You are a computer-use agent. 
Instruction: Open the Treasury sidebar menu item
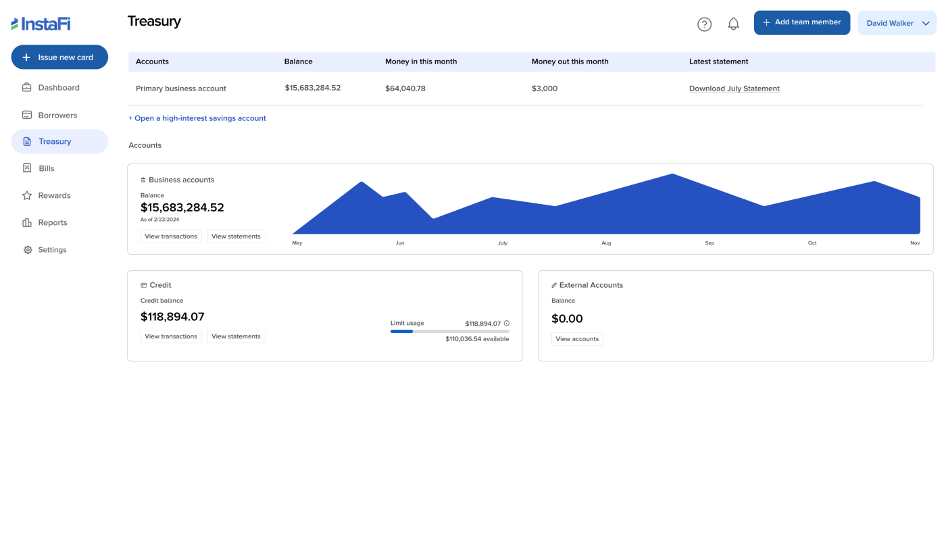coord(59,142)
